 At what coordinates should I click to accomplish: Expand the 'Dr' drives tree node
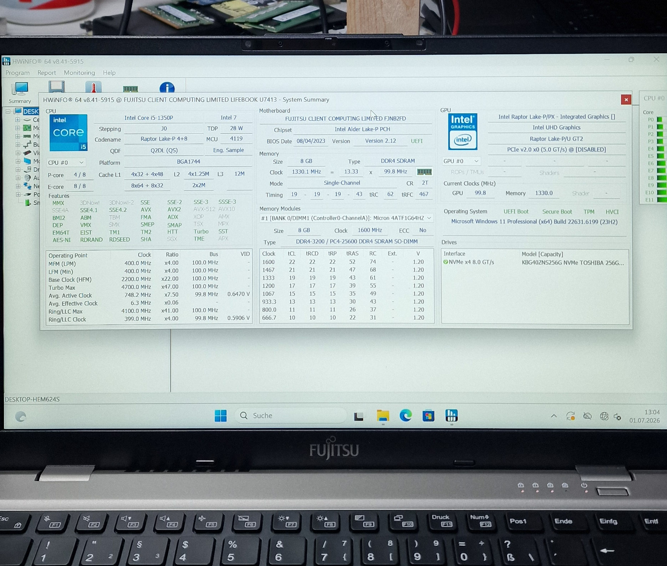click(x=17, y=170)
